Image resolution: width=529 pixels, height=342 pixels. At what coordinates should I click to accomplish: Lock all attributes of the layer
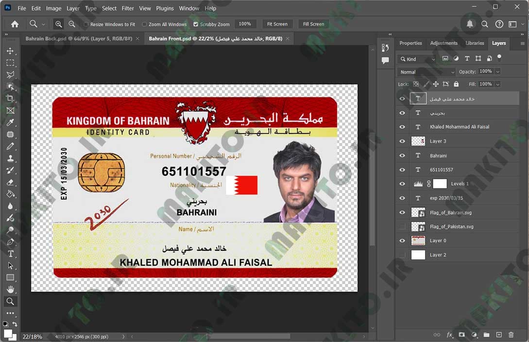tap(456, 84)
